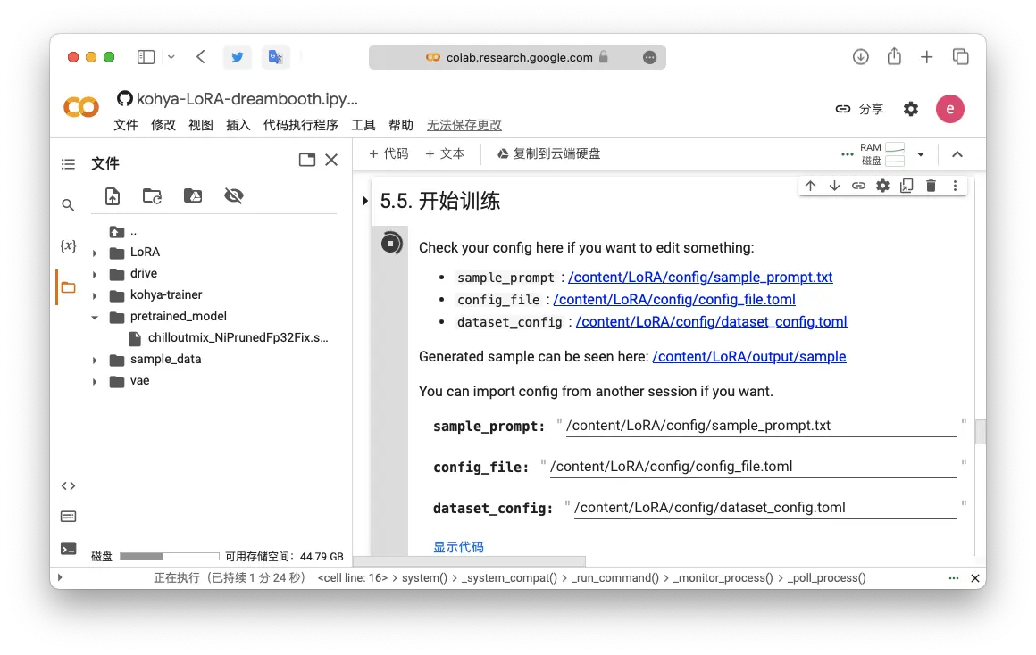The image size is (1036, 655).
Task: Open the 代码执行程序 runtime menu
Action: pos(300,125)
